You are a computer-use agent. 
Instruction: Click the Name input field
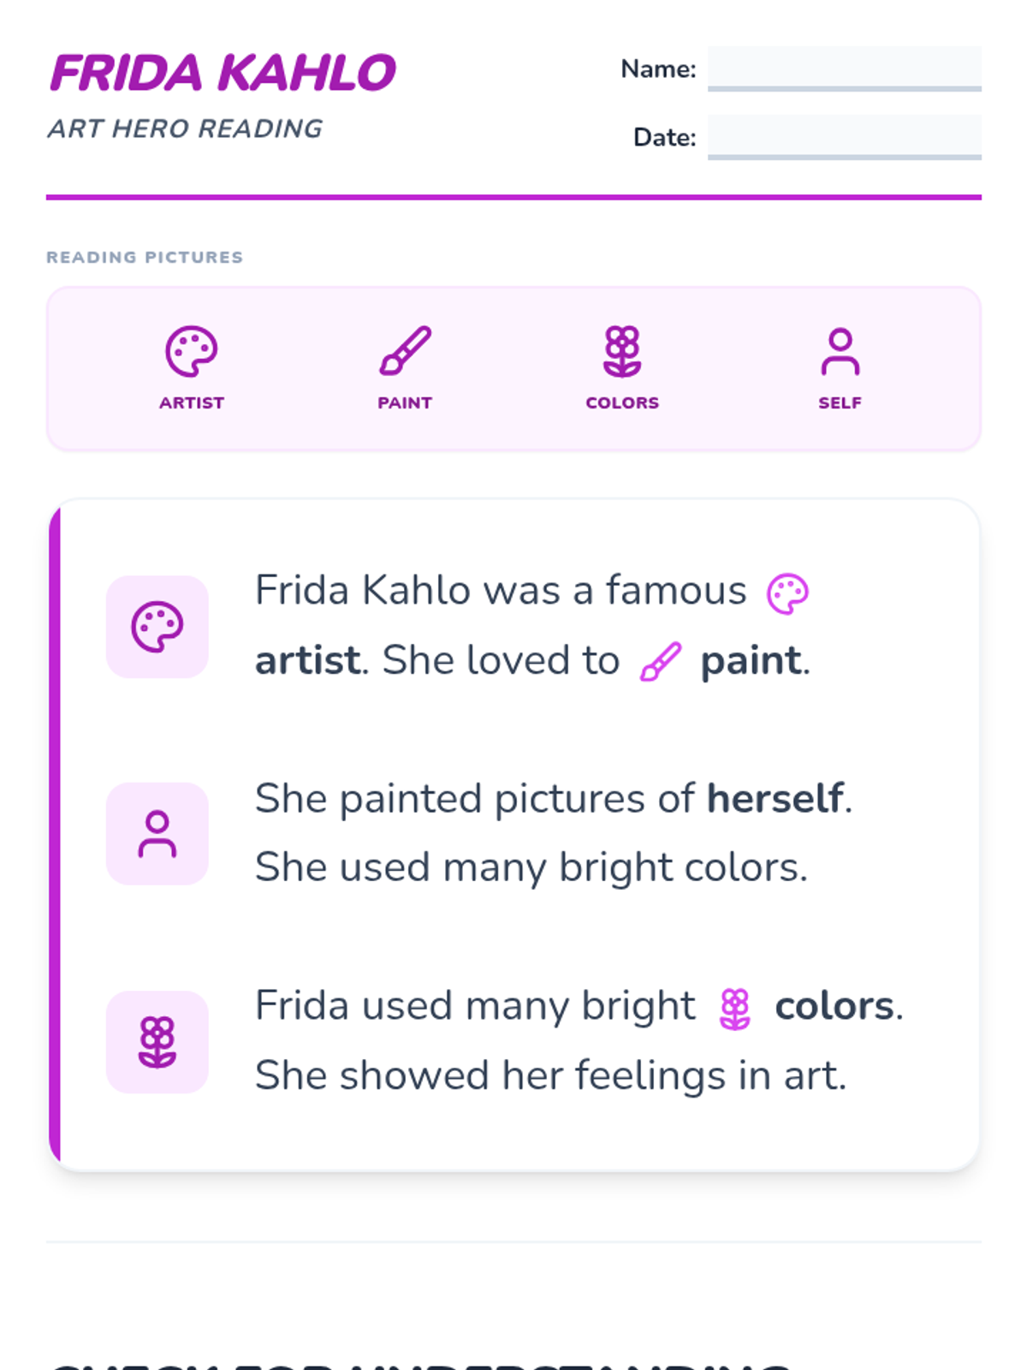(x=845, y=68)
